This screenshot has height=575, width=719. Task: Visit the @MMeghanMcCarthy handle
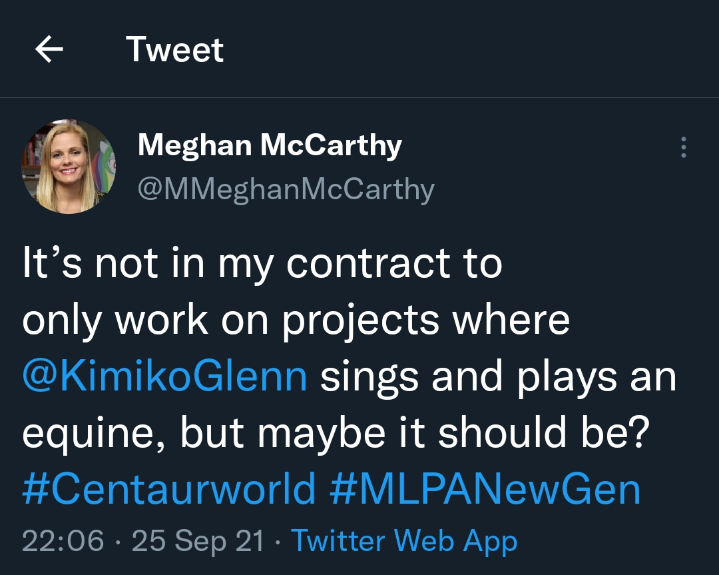click(x=286, y=189)
